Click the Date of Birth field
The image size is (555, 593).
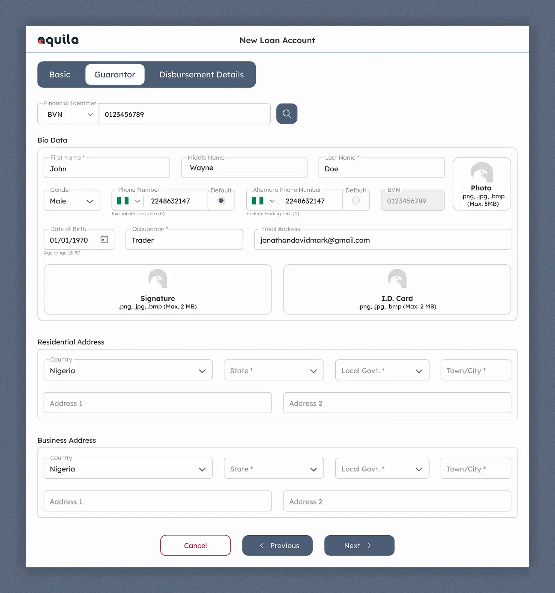pyautogui.click(x=79, y=240)
